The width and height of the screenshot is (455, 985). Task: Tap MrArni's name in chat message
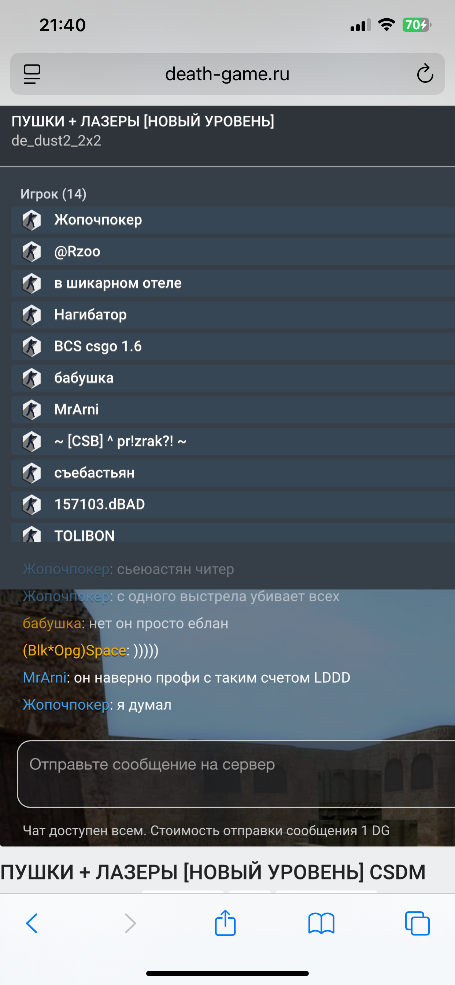tap(45, 678)
